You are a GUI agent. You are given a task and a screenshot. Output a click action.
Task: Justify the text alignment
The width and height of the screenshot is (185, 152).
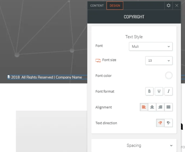click(168, 107)
